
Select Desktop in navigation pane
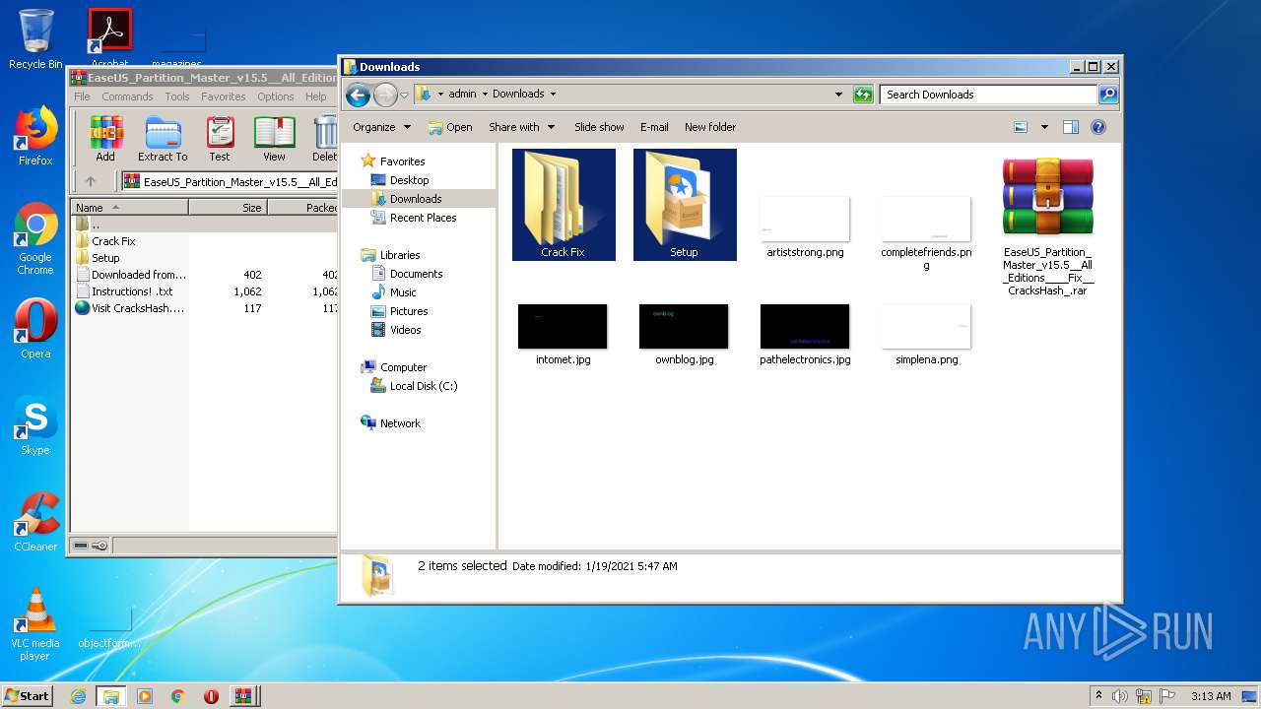(409, 180)
